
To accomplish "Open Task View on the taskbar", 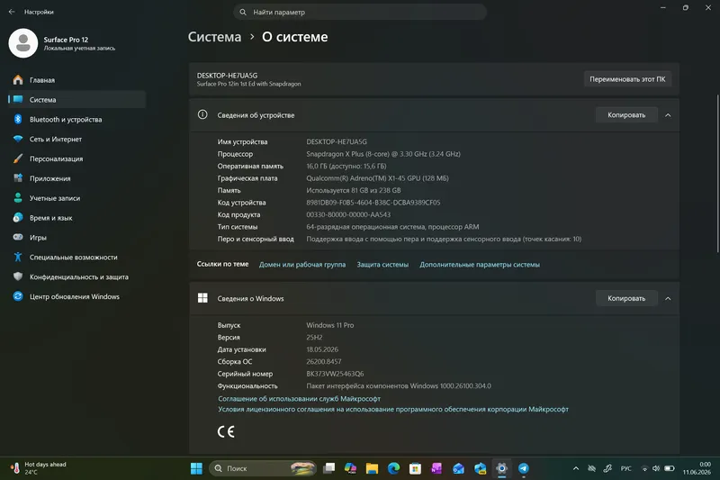I will point(328,468).
